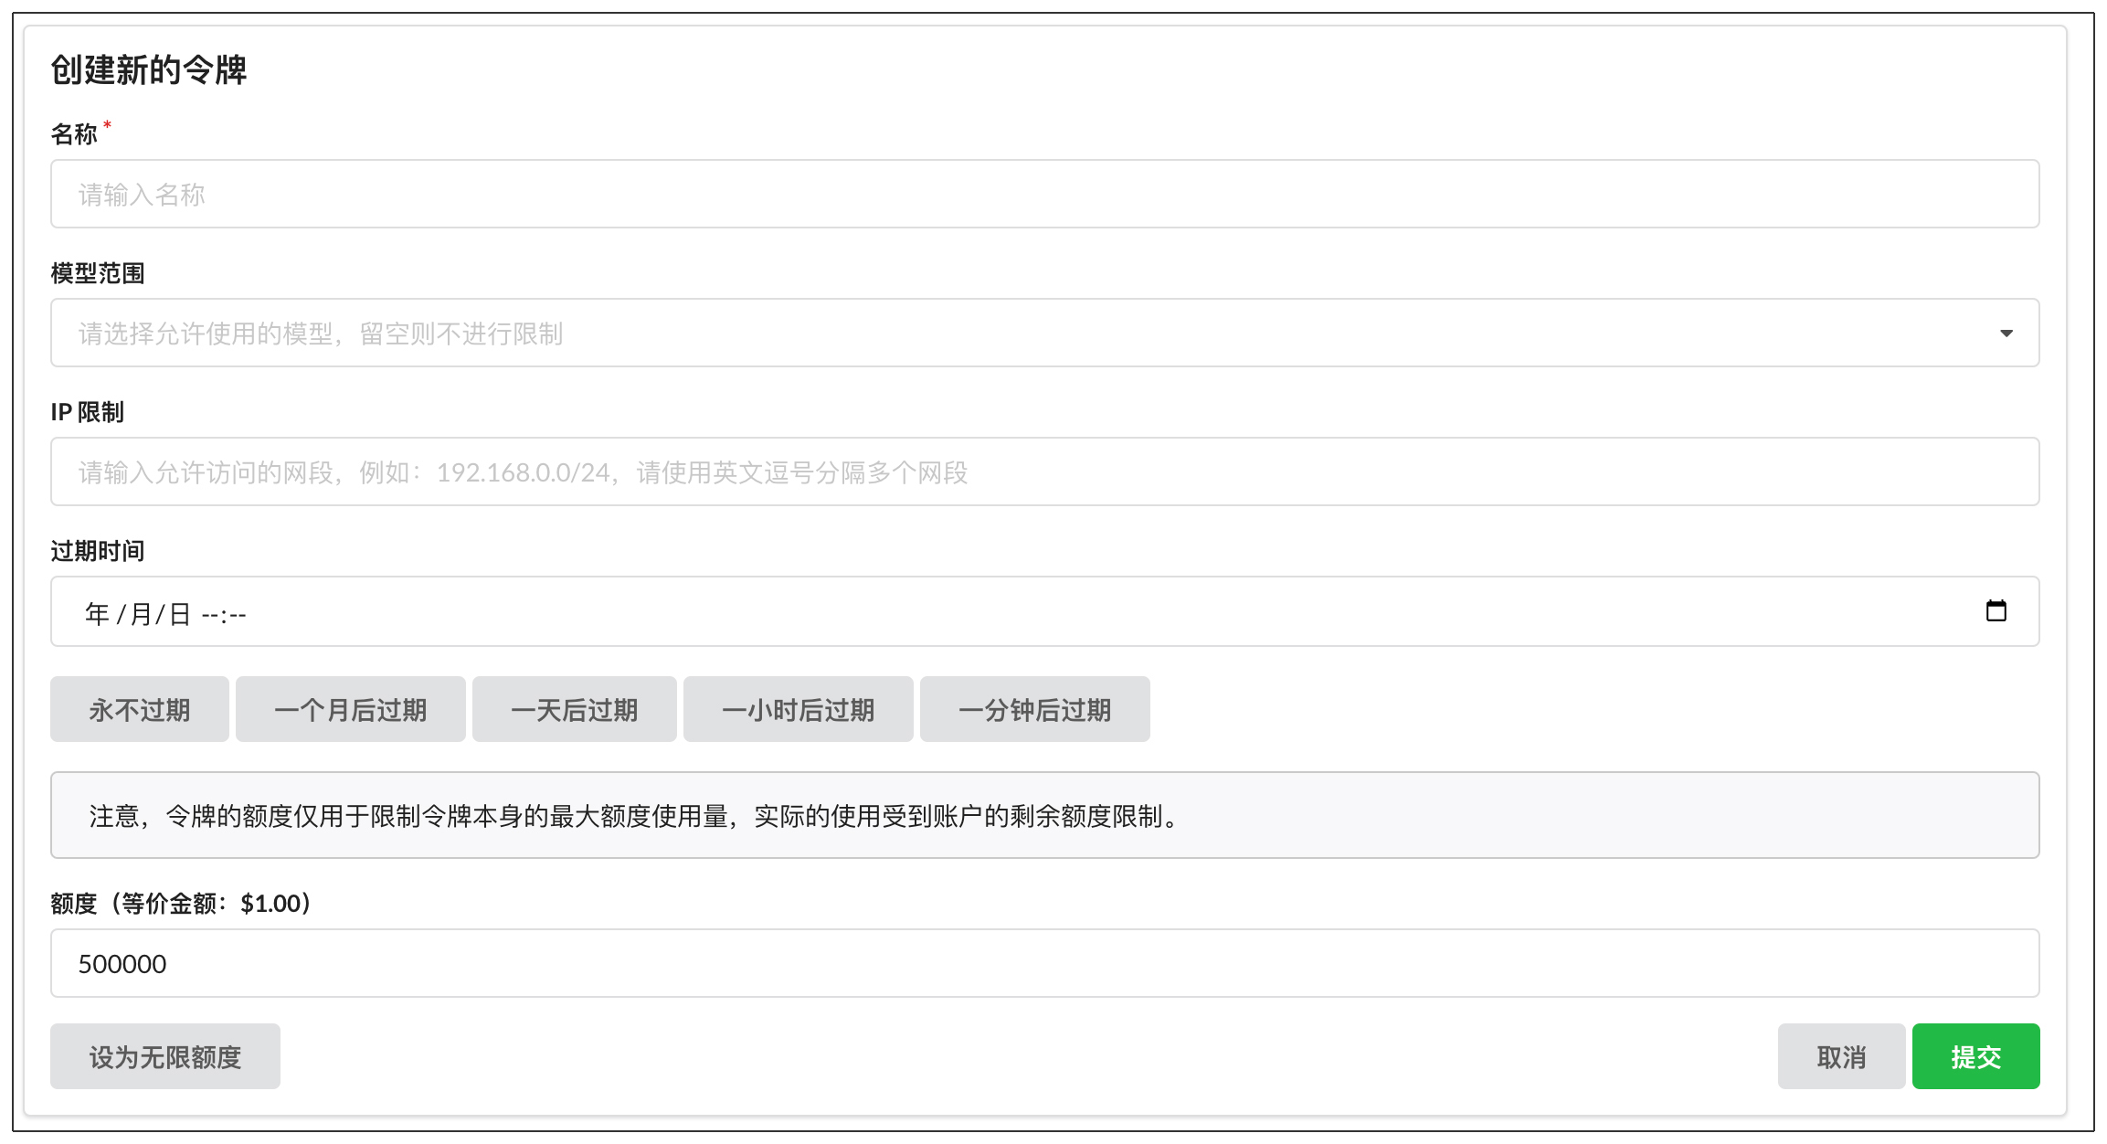
Task: Submit the form via 提交
Action: click(1975, 1057)
